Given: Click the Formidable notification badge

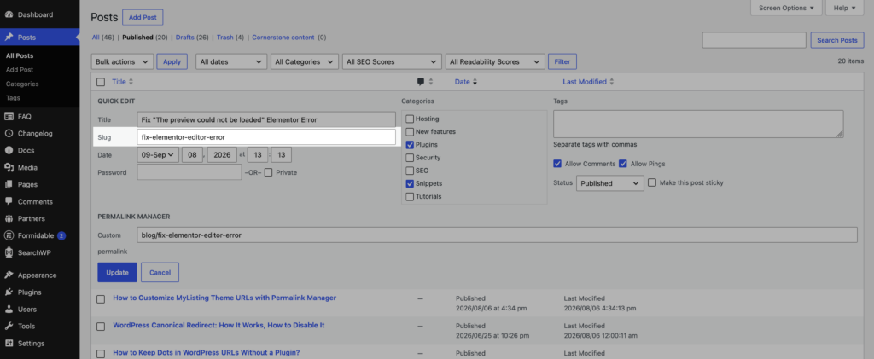Looking at the screenshot, I should 61,235.
